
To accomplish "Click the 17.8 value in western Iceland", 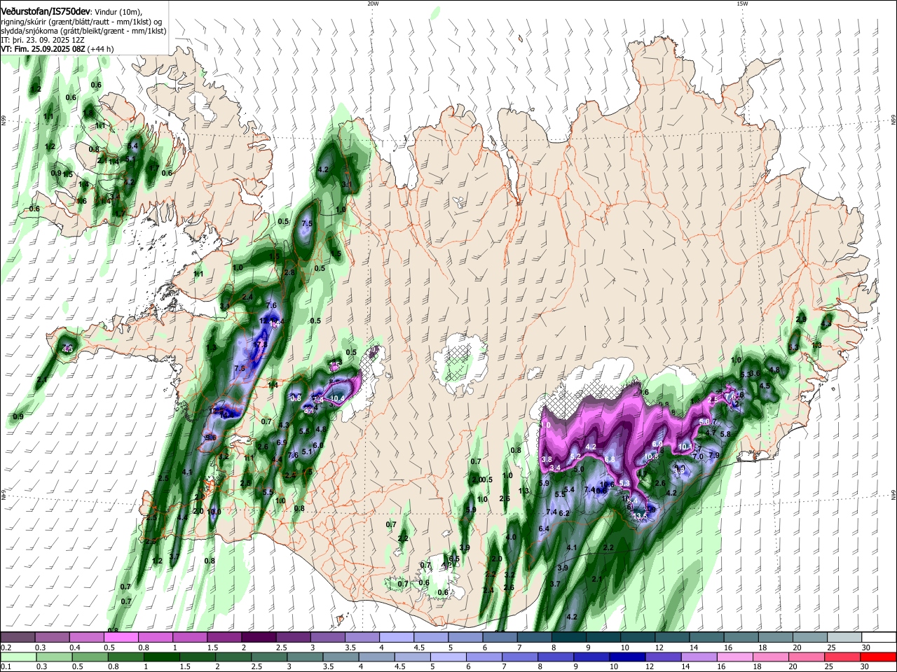I will point(261,345).
